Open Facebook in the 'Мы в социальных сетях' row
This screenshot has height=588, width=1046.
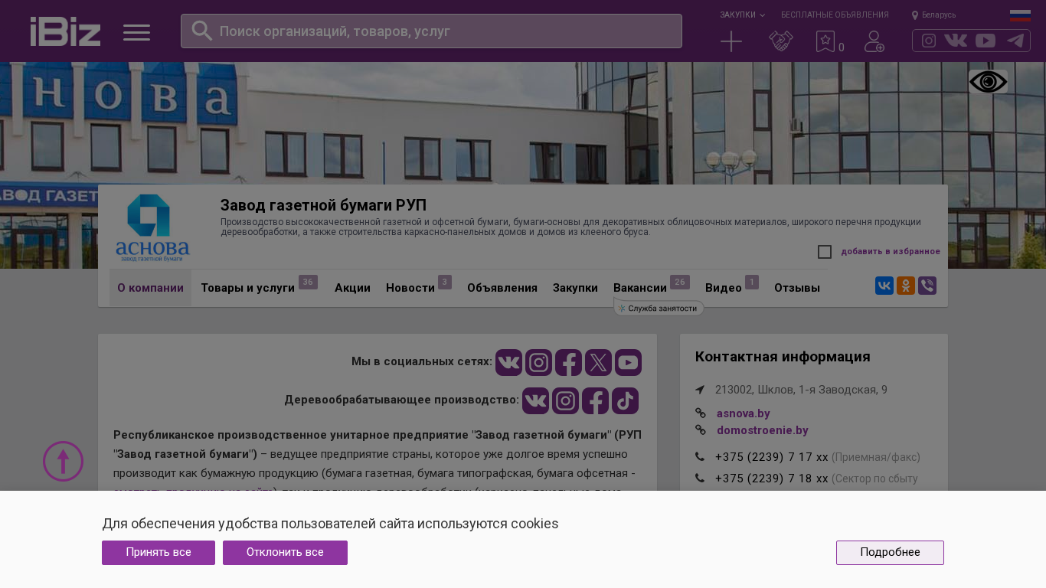[x=568, y=362]
